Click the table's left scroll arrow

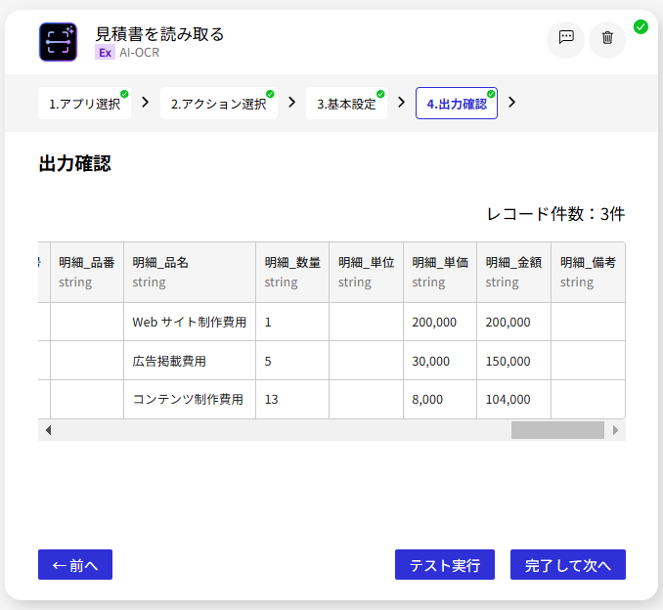[48, 430]
